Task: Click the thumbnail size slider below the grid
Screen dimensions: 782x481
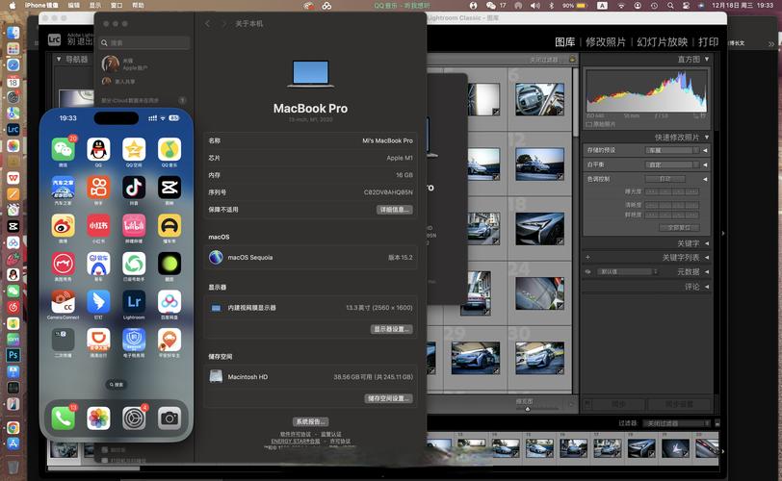Action: coord(527,407)
